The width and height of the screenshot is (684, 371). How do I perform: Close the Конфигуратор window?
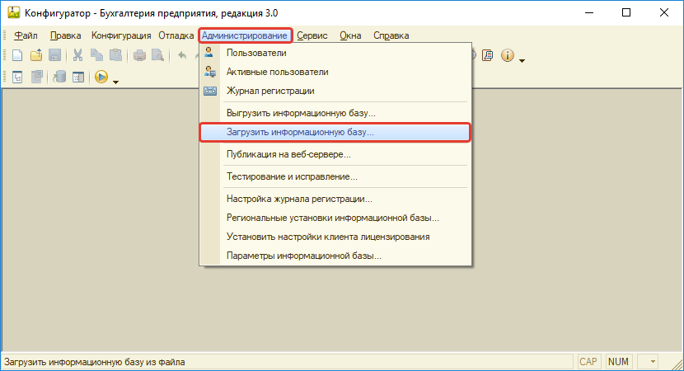664,12
